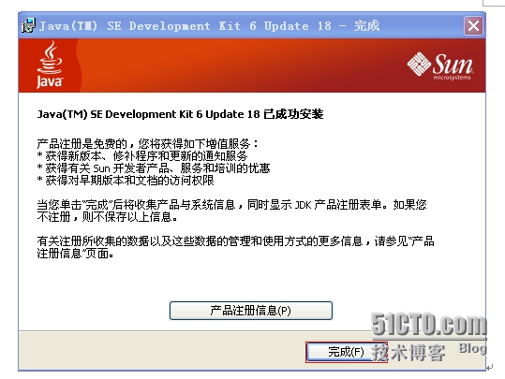Open 产品注册信息(P) product registration info

click(x=250, y=311)
